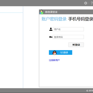Image resolution: width=93 pixels, height=93 pixels.
Task: Open the settings gear icon
Action: pos(86,3)
